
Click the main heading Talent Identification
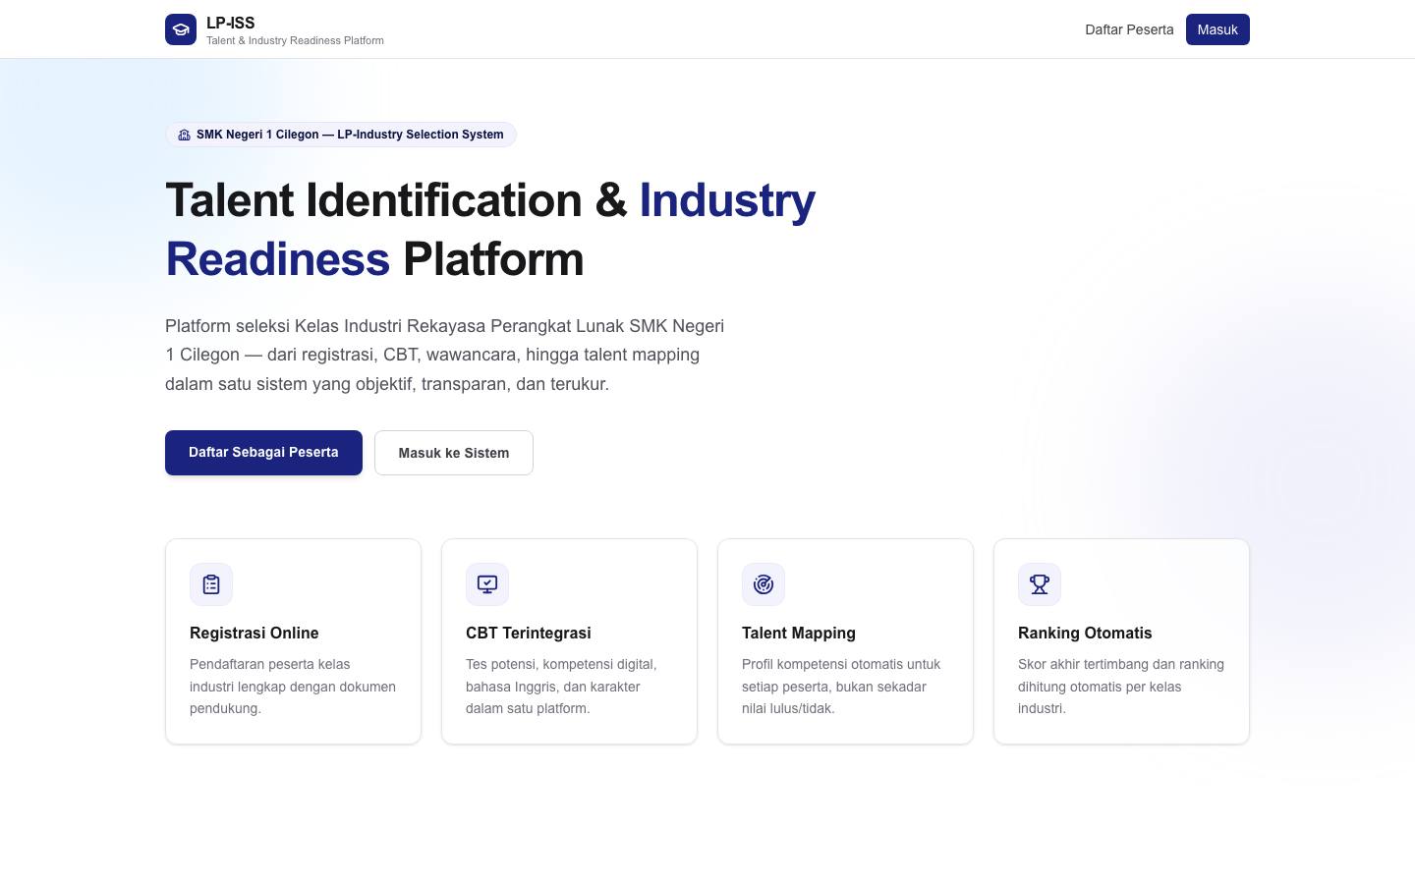click(x=490, y=230)
